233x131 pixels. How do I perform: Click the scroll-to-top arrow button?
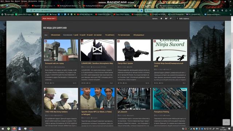click(226, 122)
